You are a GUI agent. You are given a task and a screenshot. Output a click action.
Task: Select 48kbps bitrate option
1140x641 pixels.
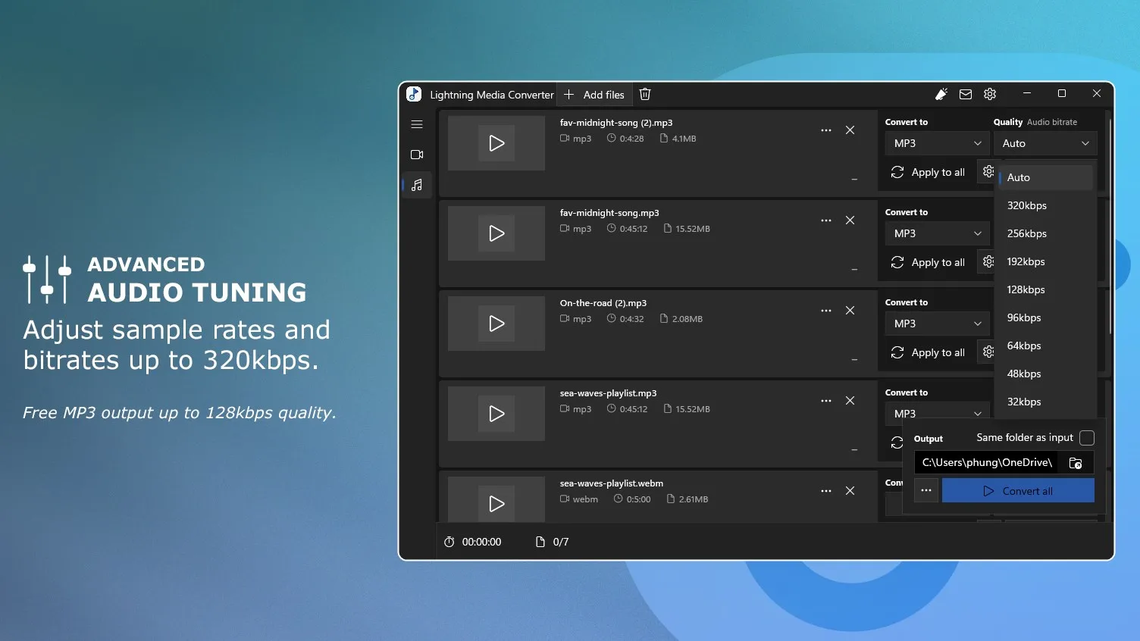click(x=1046, y=374)
